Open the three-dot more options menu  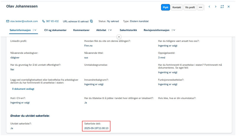point(201,7)
